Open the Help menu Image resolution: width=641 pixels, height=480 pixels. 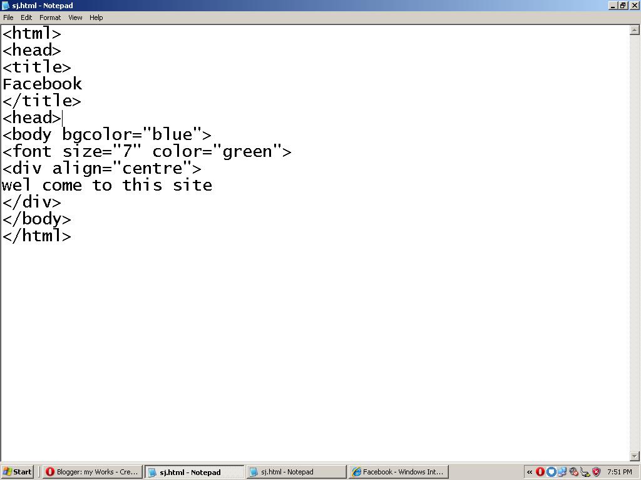click(x=96, y=17)
